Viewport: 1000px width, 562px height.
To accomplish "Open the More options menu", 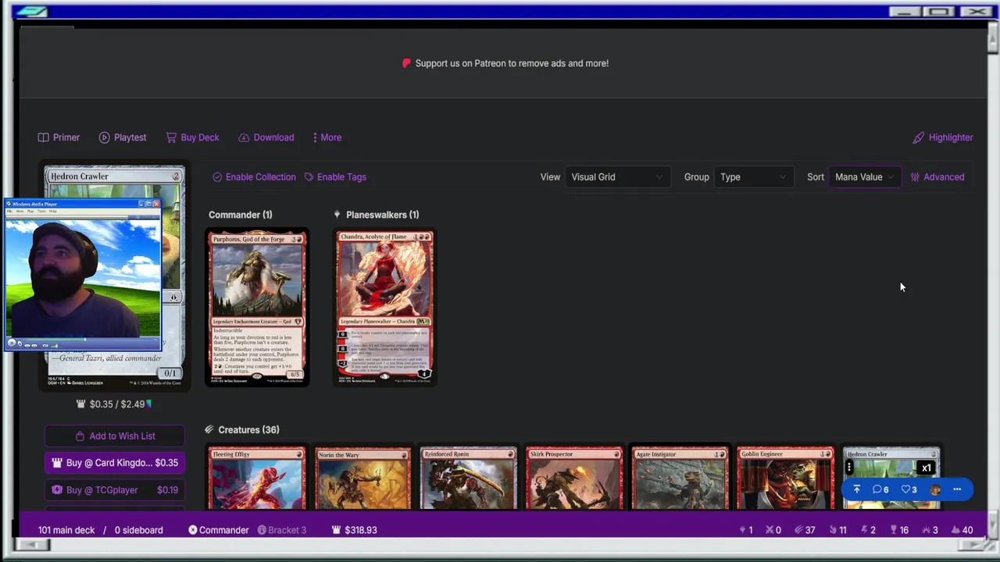I will pos(327,137).
